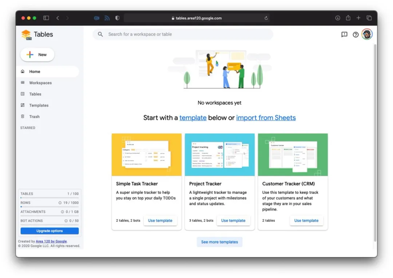Open the help question mark icon
Image resolution: width=393 pixels, height=278 pixels.
[x=356, y=35]
